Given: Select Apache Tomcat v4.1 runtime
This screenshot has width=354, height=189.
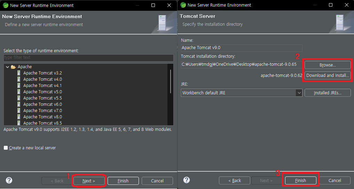Looking at the screenshot, I should click(x=42, y=86).
